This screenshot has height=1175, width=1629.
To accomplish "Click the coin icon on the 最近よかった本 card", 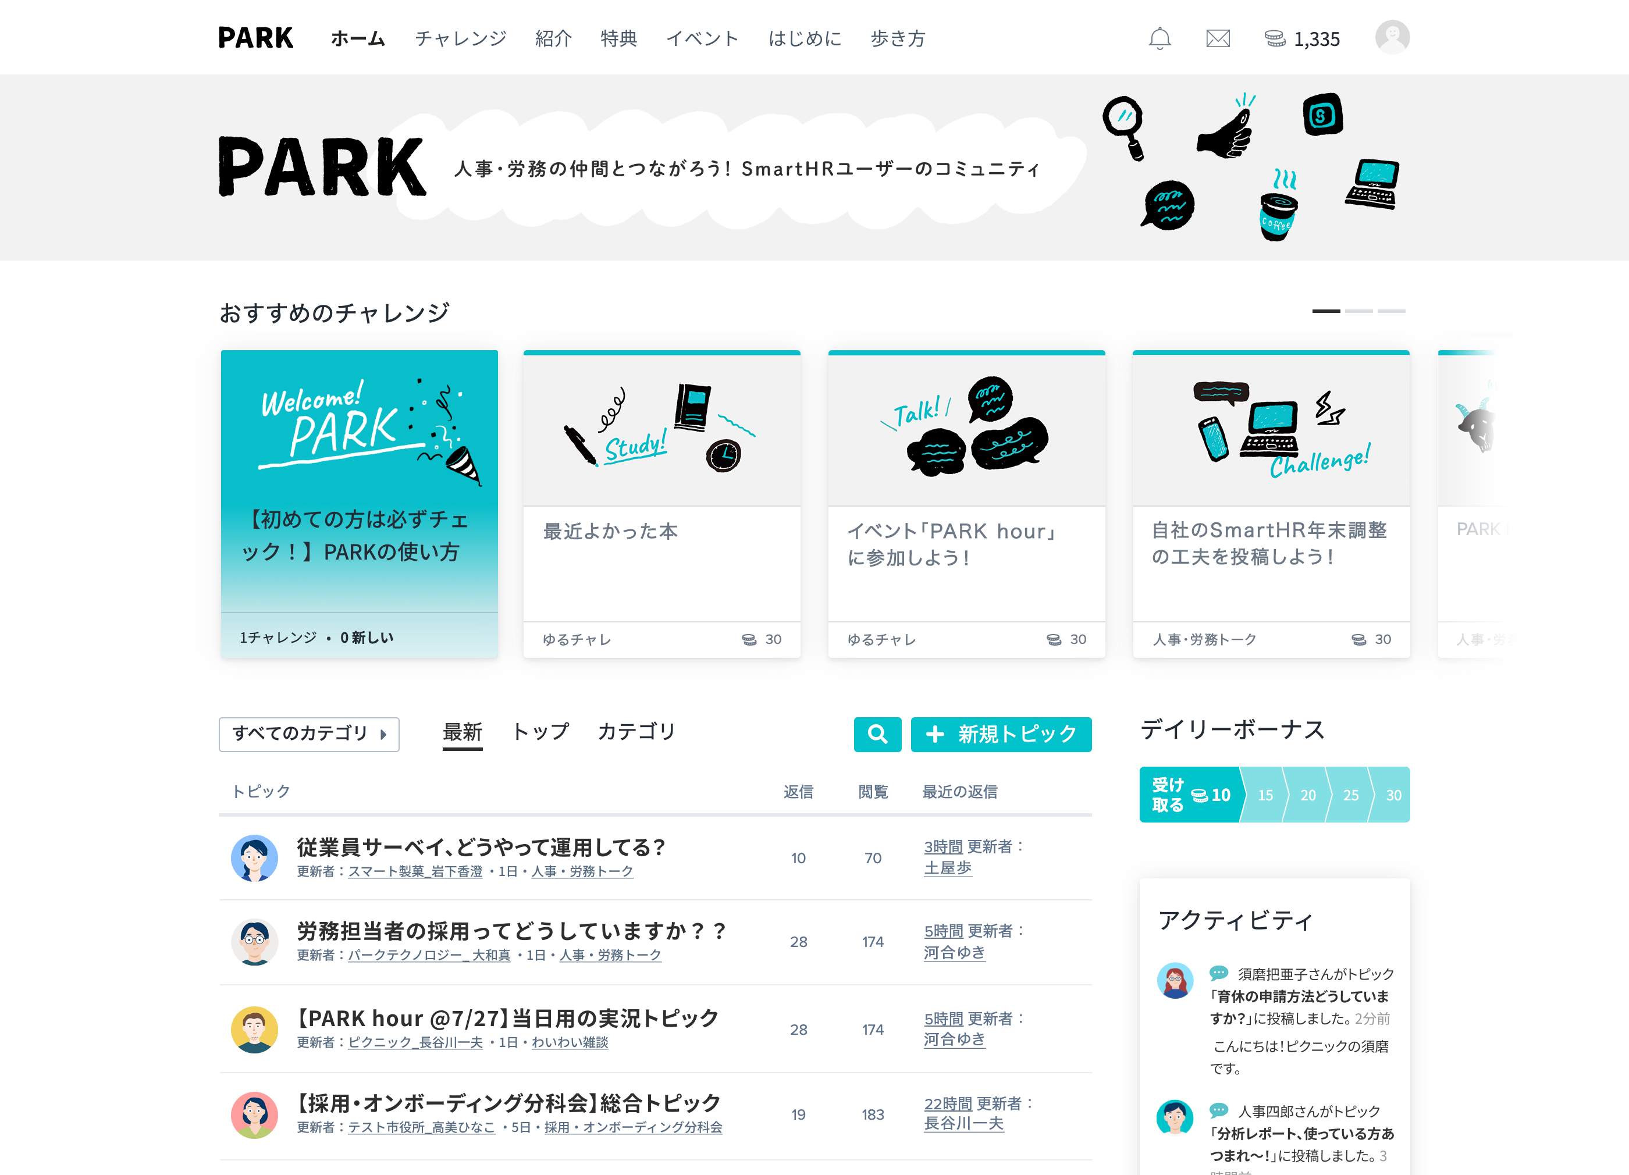I will click(750, 639).
